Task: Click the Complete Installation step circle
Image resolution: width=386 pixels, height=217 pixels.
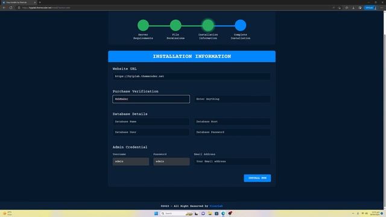Action: pyautogui.click(x=241, y=25)
